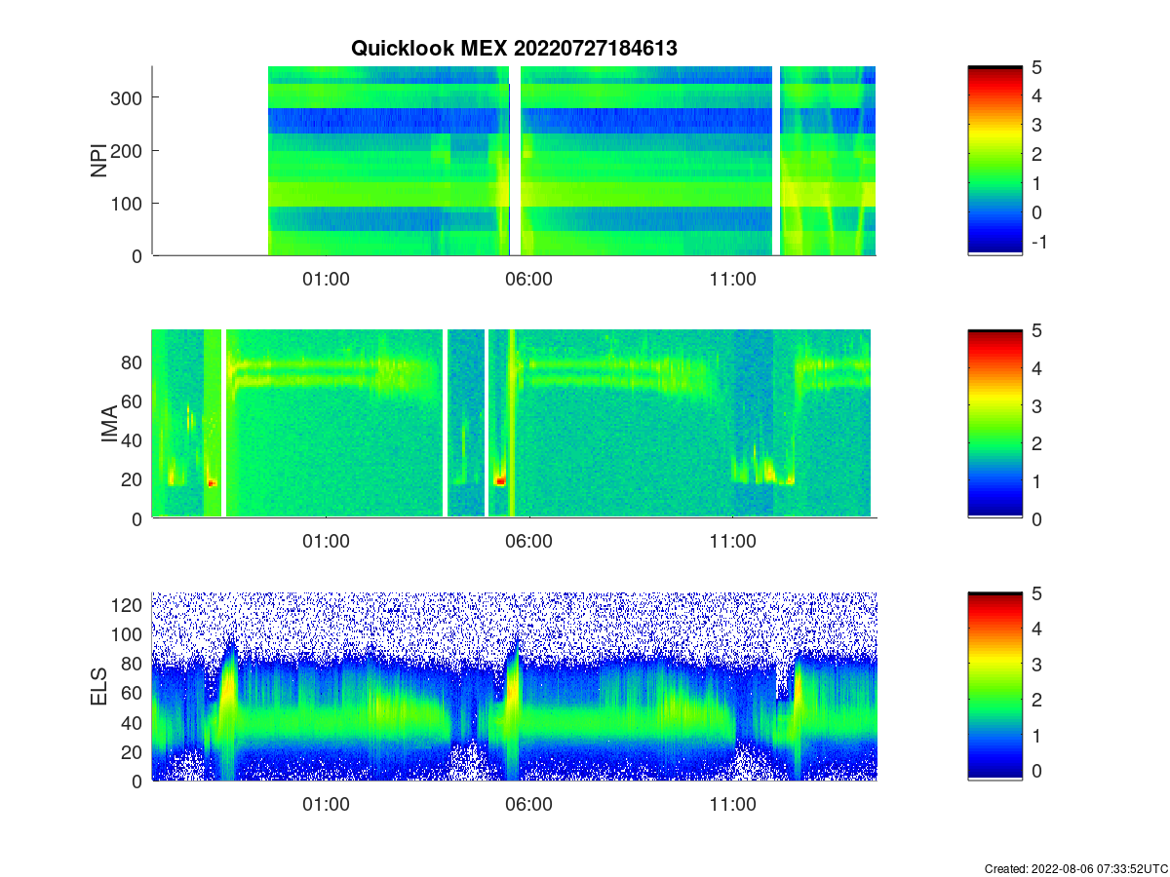The image size is (1170, 877).
Task: Click the 60 tick on IMA y-axis
Action: 134,400
